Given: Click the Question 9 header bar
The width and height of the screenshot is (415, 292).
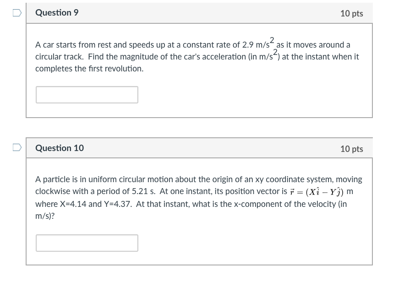Looking at the screenshot, I should pos(199,13).
